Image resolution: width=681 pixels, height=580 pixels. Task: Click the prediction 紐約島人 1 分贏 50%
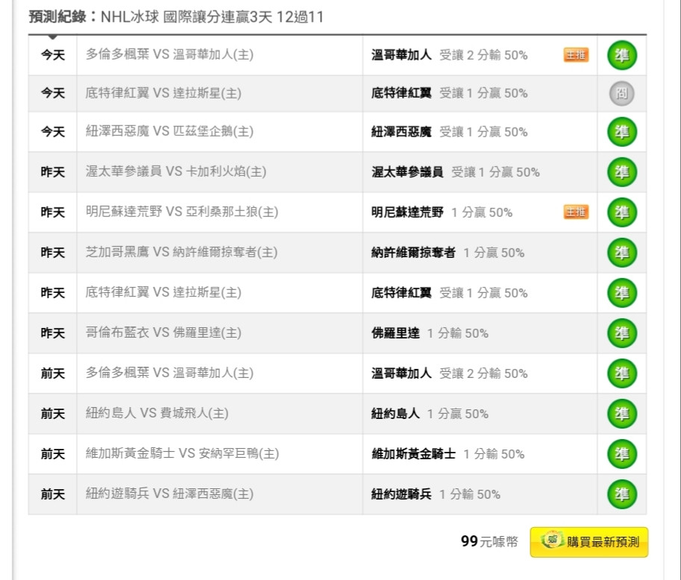tap(430, 414)
